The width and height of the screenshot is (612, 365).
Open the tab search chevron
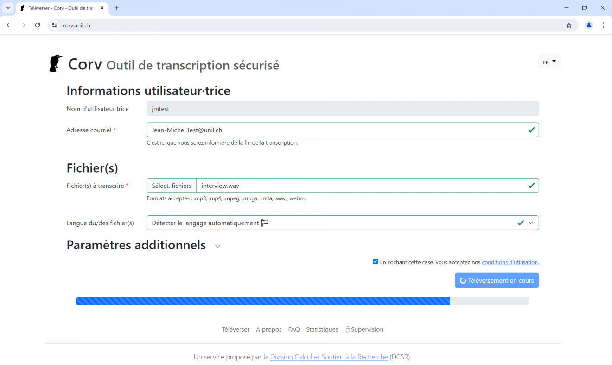[x=7, y=8]
